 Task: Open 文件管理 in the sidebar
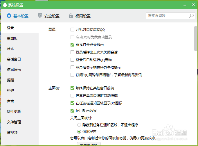tap(20, 122)
